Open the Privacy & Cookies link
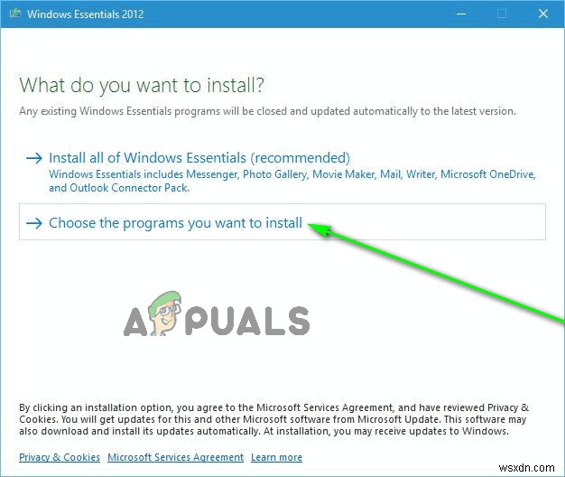This screenshot has height=477, width=565. 60,457
